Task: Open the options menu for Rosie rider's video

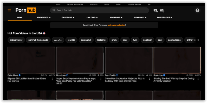Action: pyautogui.click(x=198, y=79)
